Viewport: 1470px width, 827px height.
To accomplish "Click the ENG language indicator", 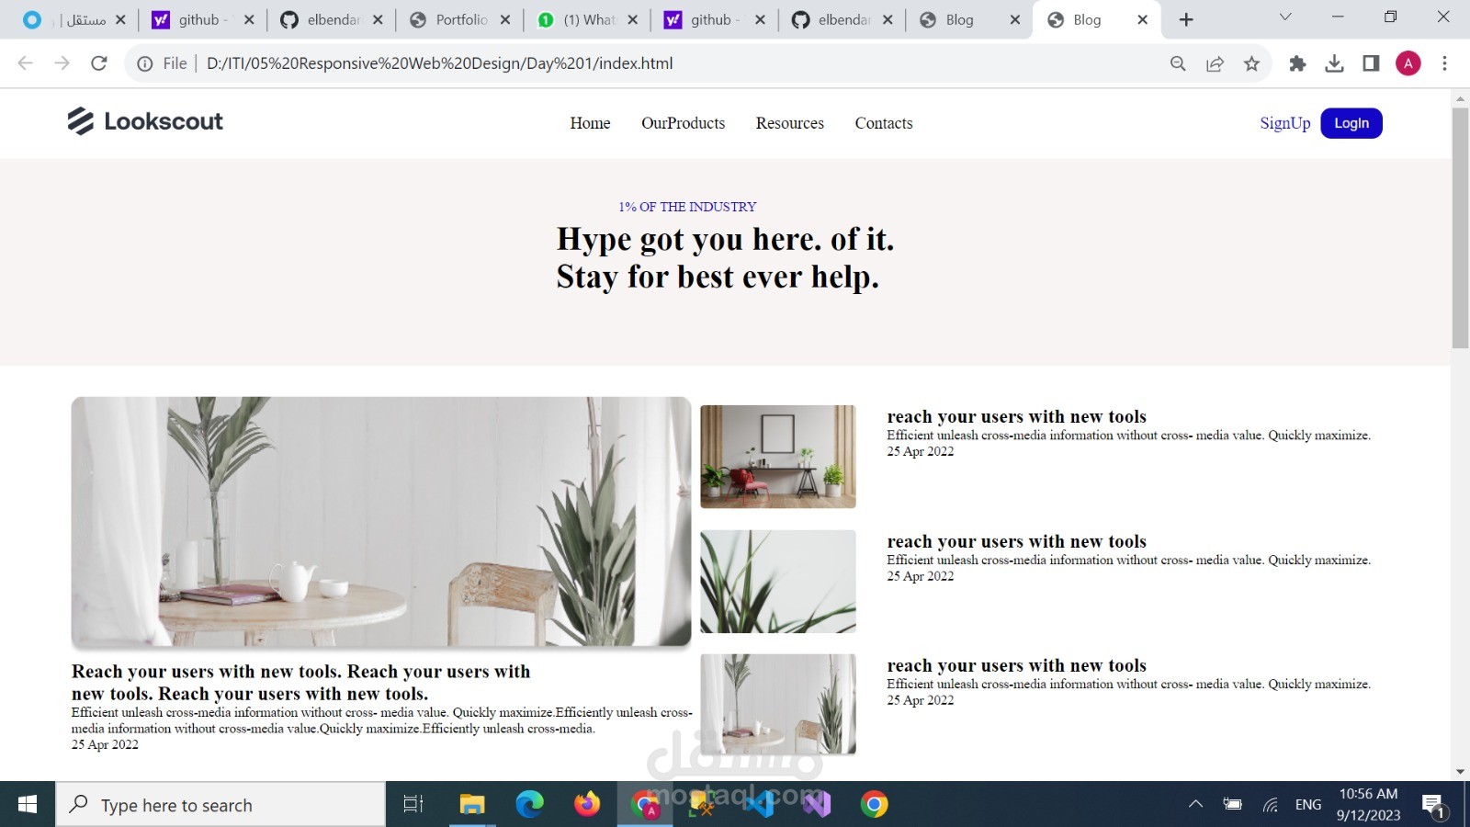I will [1308, 805].
